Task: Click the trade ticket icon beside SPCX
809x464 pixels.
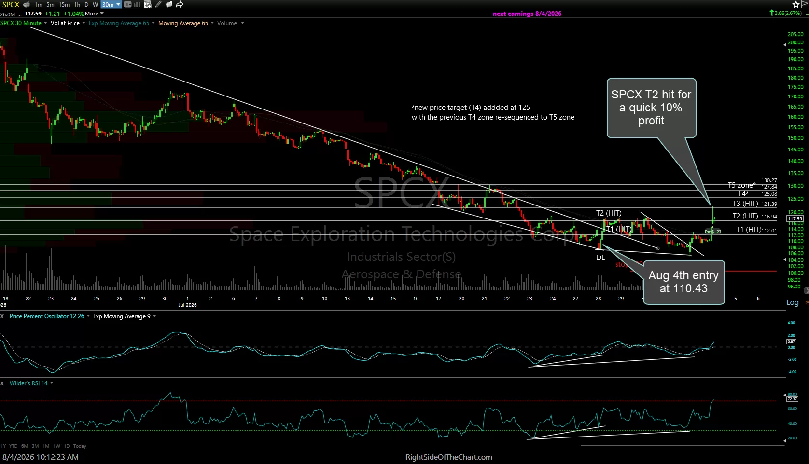Action: point(27,5)
